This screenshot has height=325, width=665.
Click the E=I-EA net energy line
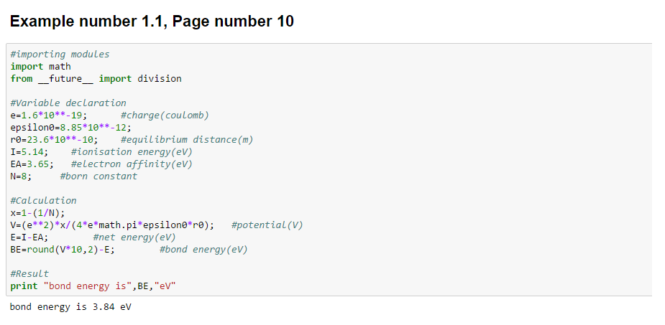click(29, 237)
